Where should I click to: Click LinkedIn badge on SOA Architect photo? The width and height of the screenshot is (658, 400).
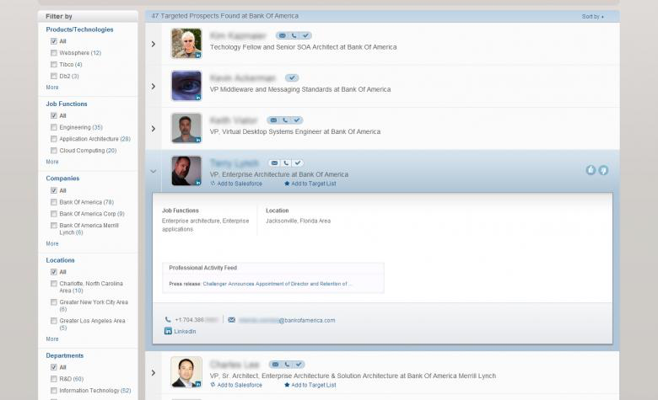198,56
